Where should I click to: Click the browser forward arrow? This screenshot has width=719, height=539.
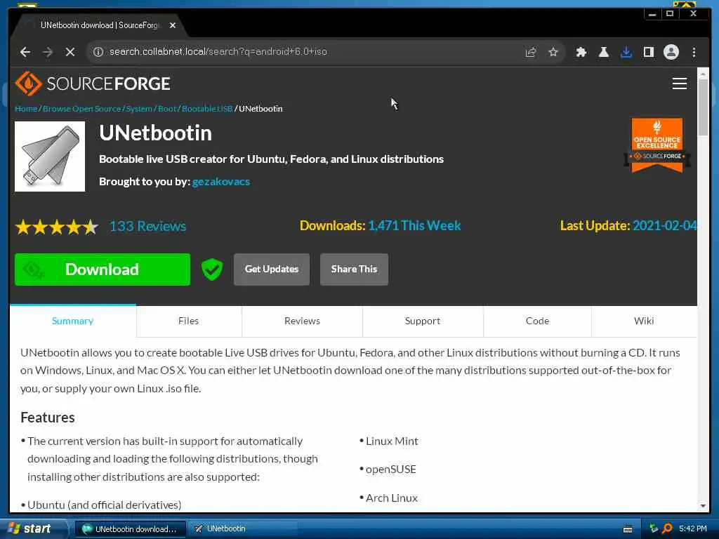click(x=48, y=52)
